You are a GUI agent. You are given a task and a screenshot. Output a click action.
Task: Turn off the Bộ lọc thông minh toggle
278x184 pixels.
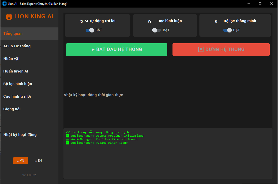click(227, 30)
